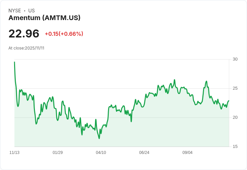Click the 09/04 date axis label

188,152
